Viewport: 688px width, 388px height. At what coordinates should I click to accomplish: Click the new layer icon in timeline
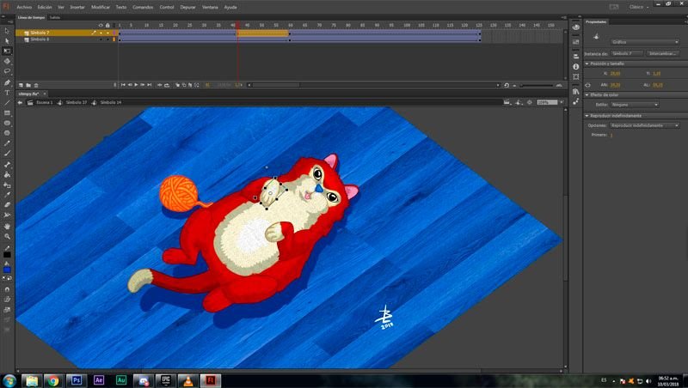tap(20, 85)
